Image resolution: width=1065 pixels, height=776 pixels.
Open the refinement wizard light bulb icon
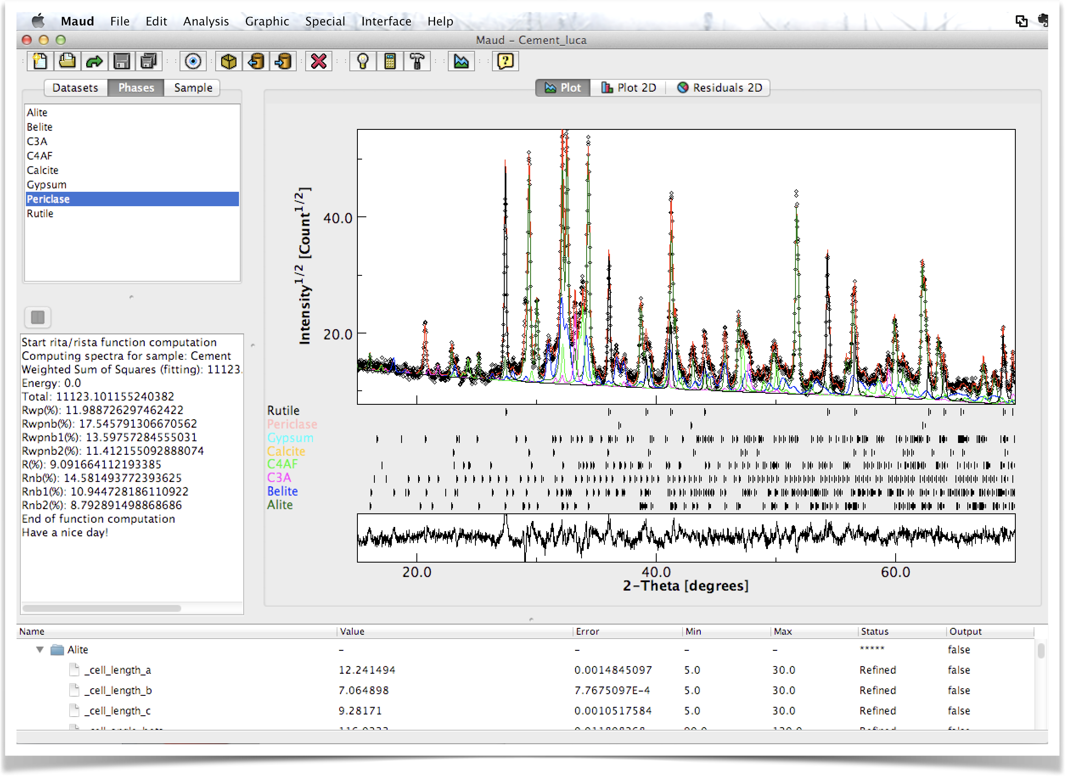click(362, 62)
